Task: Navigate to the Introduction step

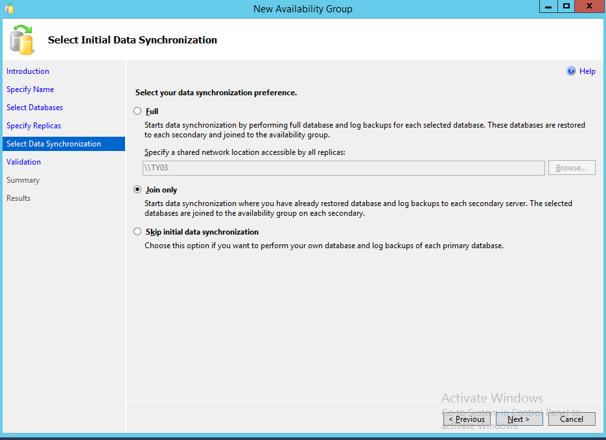Action: 28,71
